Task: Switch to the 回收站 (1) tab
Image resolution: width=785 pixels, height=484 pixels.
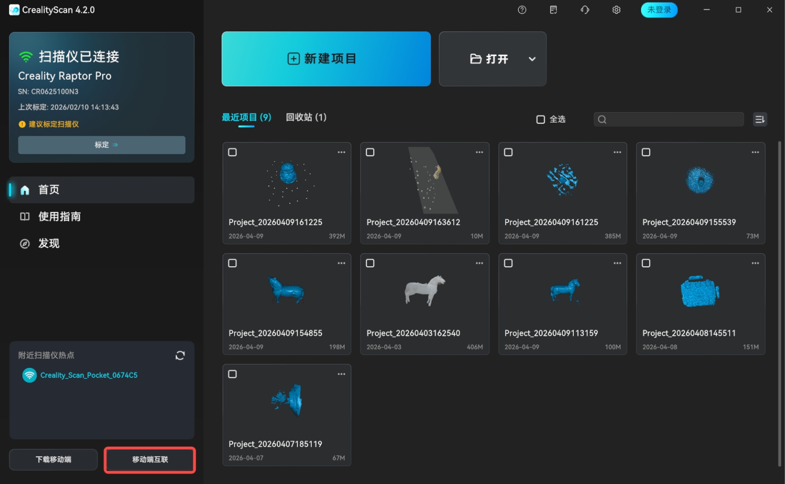Action: click(x=306, y=118)
